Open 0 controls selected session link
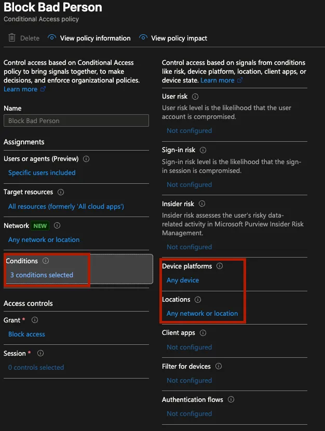Screen dimensions: 325x431 click(36, 368)
